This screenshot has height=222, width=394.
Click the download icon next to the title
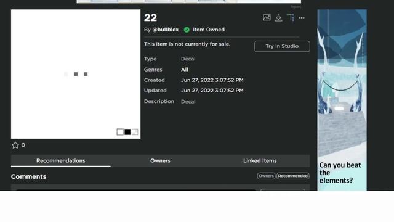tap(278, 18)
